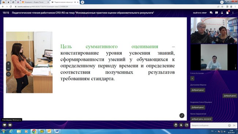The height and width of the screenshot is (134, 238).
Task: Open Microsoft Word from the taskbar
Action: [x=57, y=131]
